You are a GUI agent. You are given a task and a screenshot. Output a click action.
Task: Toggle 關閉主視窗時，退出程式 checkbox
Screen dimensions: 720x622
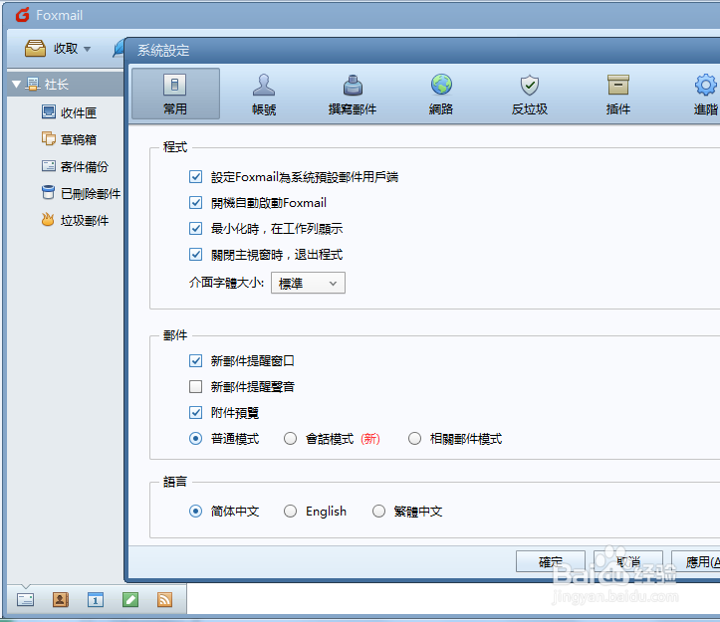click(195, 255)
